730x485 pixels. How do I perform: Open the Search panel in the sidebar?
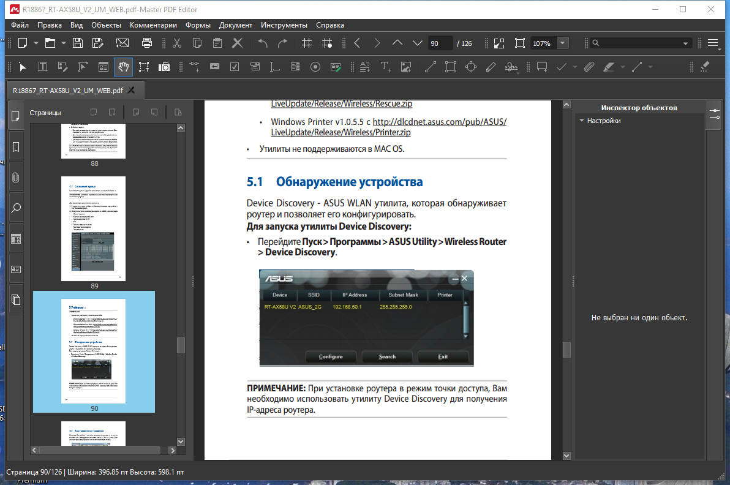(x=15, y=208)
